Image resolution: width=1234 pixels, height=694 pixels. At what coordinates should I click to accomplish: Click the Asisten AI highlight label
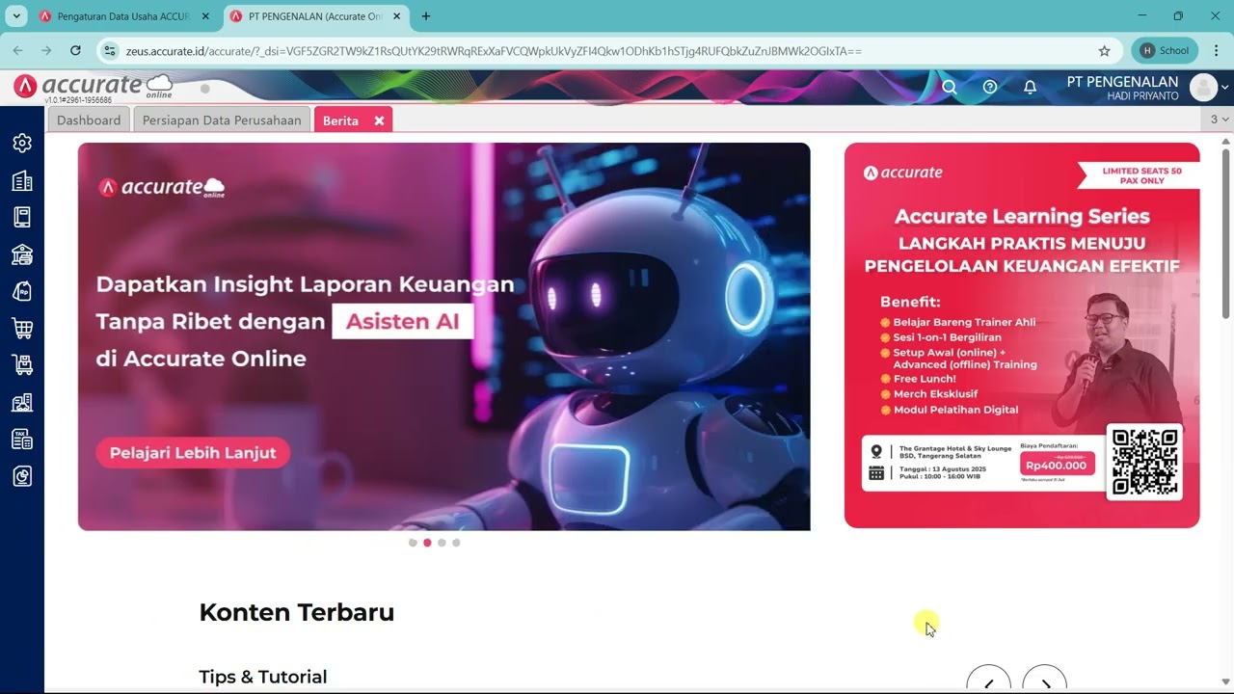click(403, 321)
